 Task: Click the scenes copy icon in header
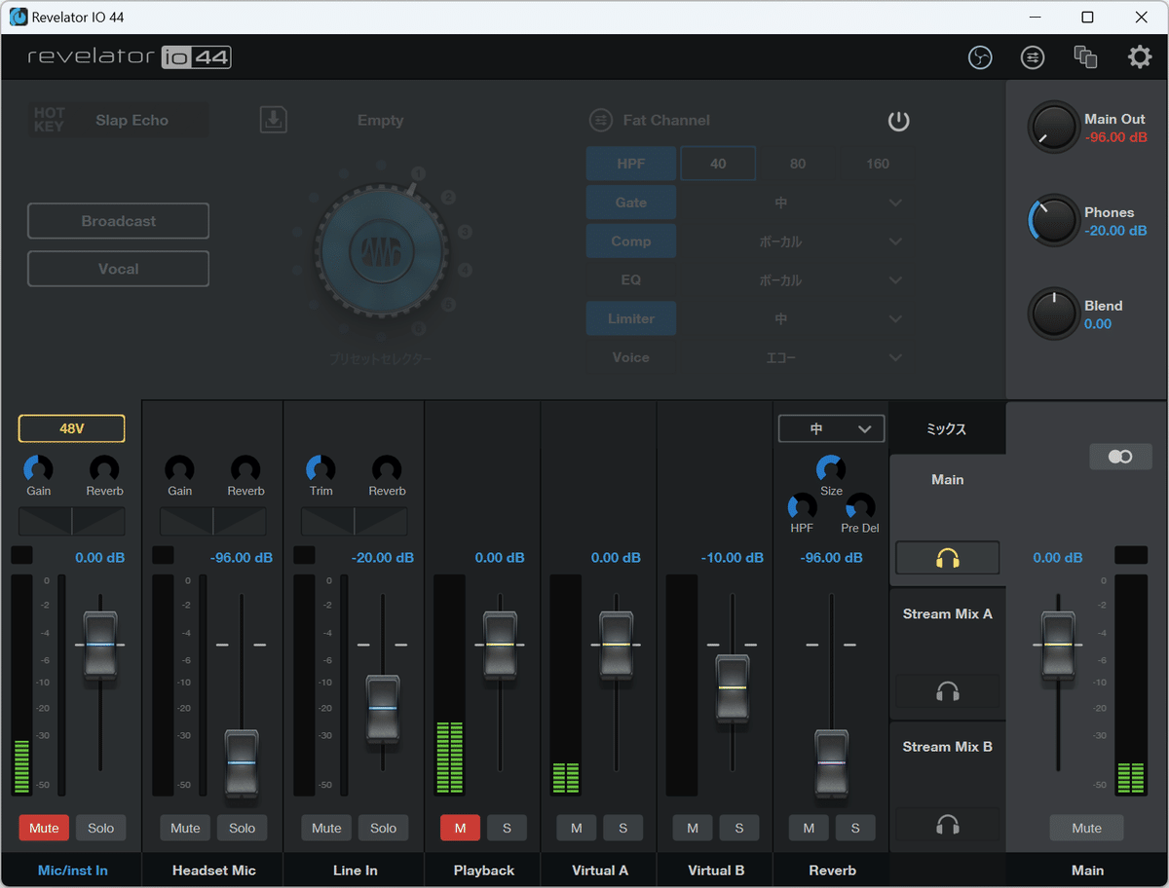pos(1085,57)
